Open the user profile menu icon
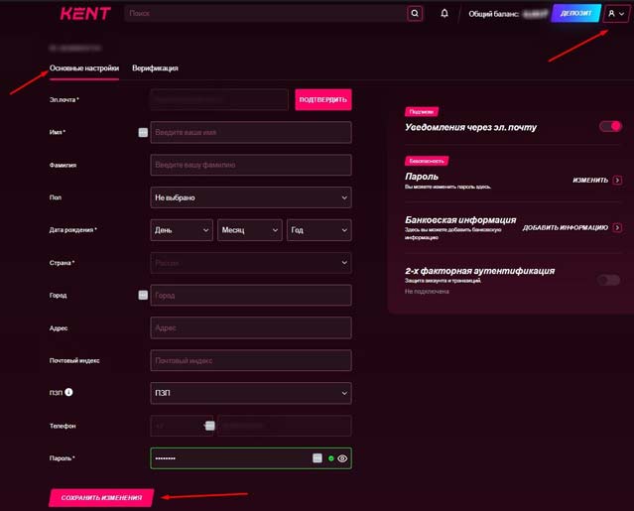 616,14
